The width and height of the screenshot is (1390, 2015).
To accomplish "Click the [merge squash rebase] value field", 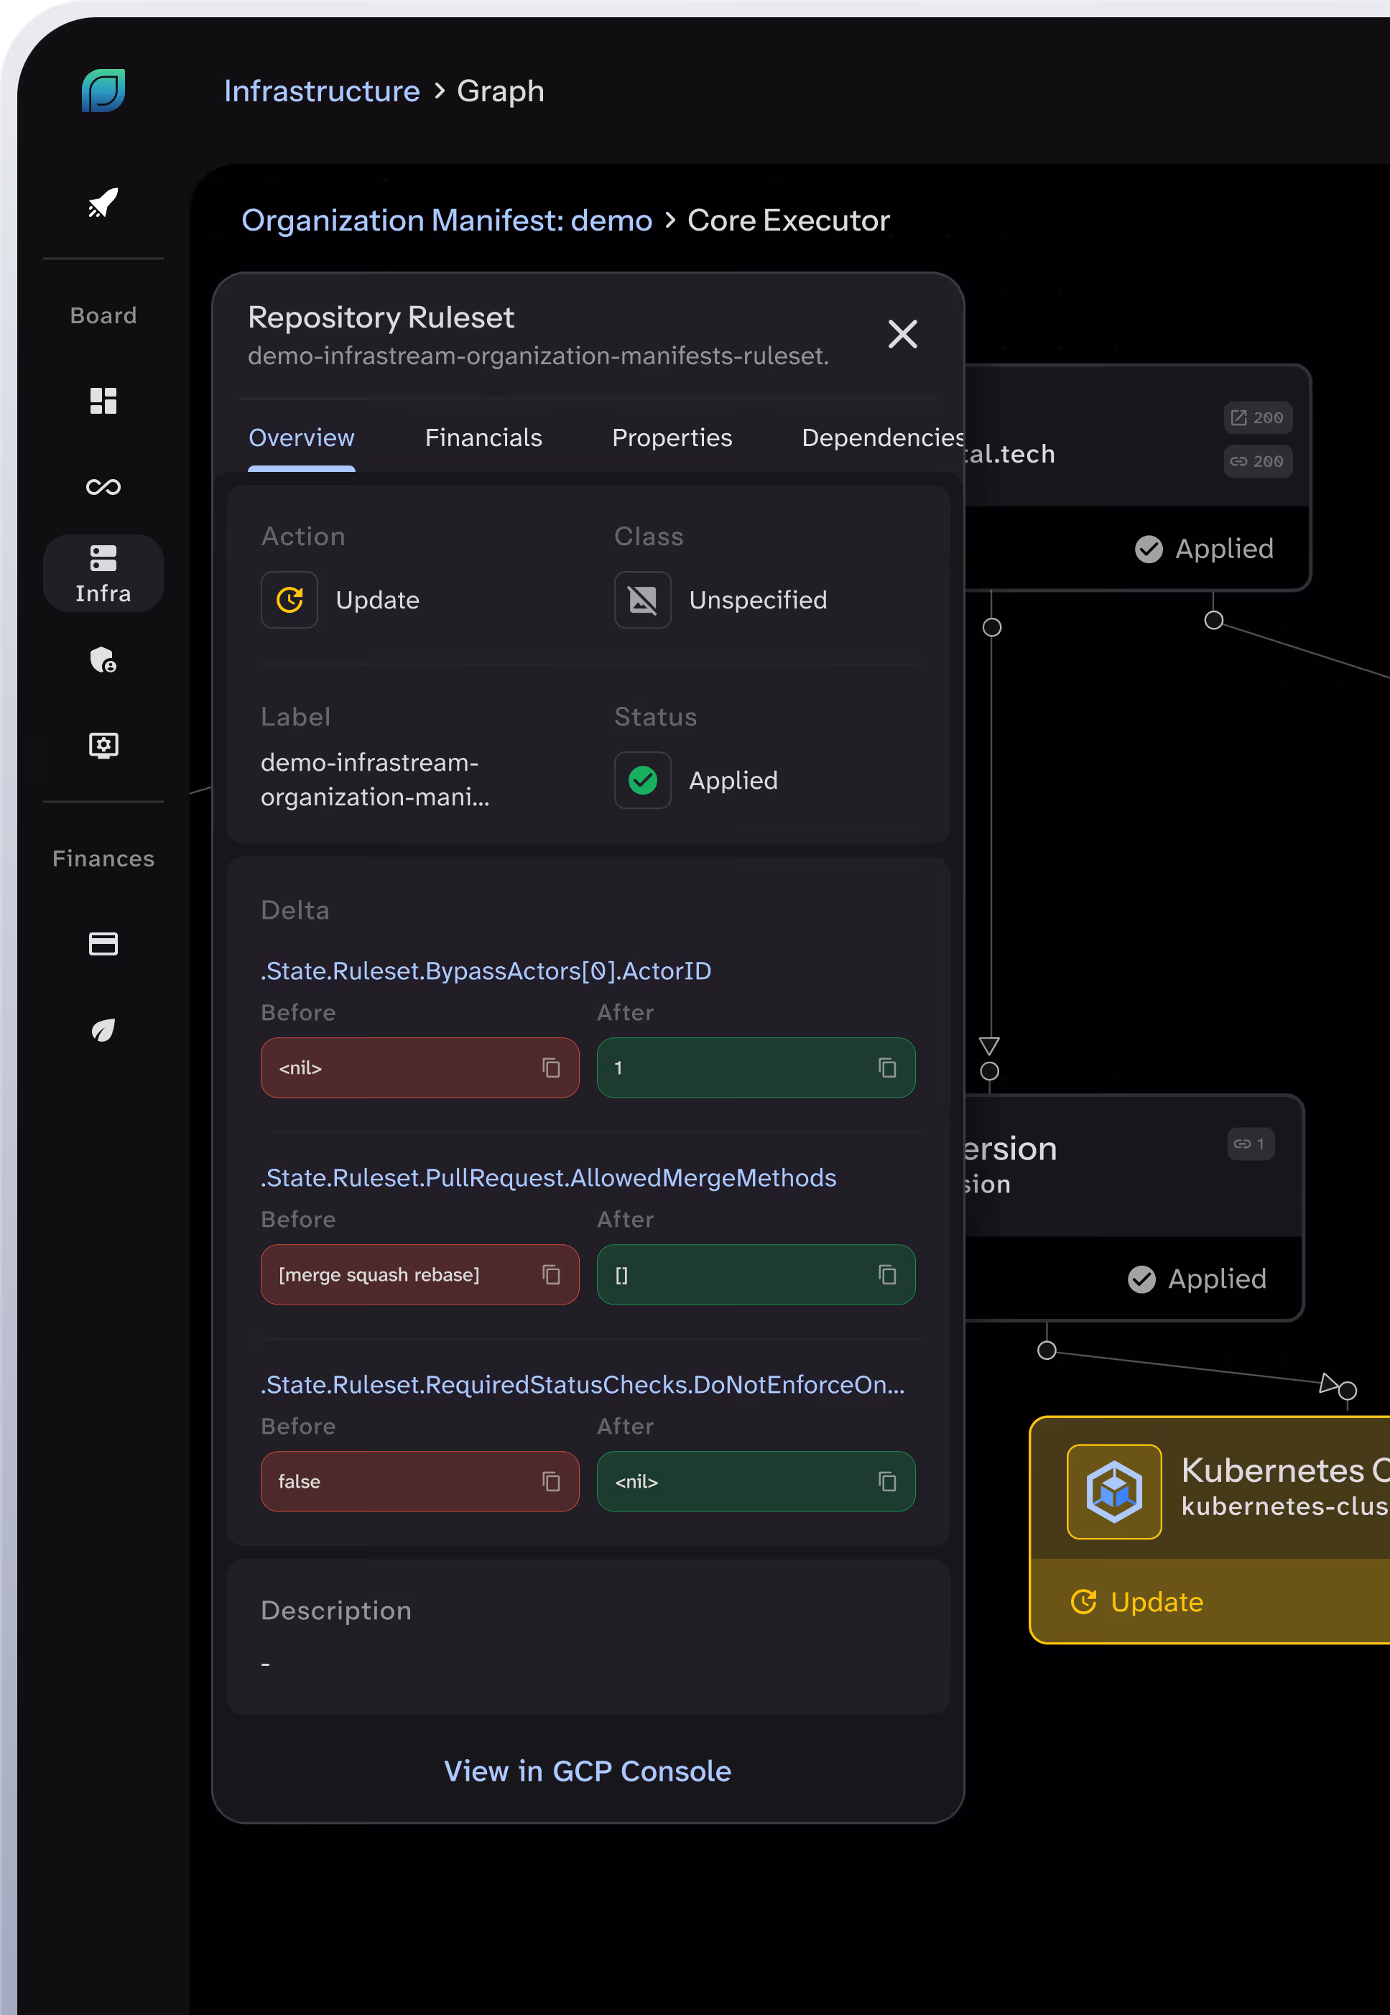I will tap(420, 1275).
